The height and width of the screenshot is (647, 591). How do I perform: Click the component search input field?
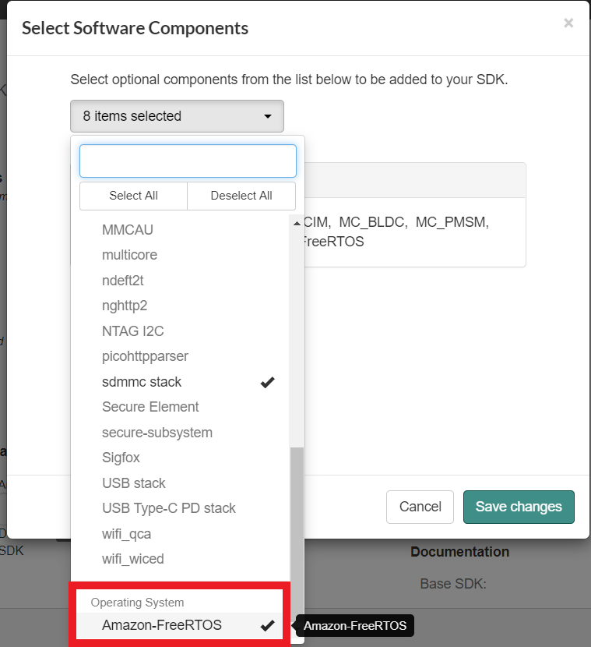click(188, 161)
